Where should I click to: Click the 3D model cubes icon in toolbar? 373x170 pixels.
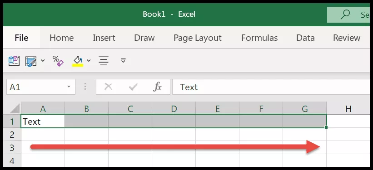click(x=14, y=61)
